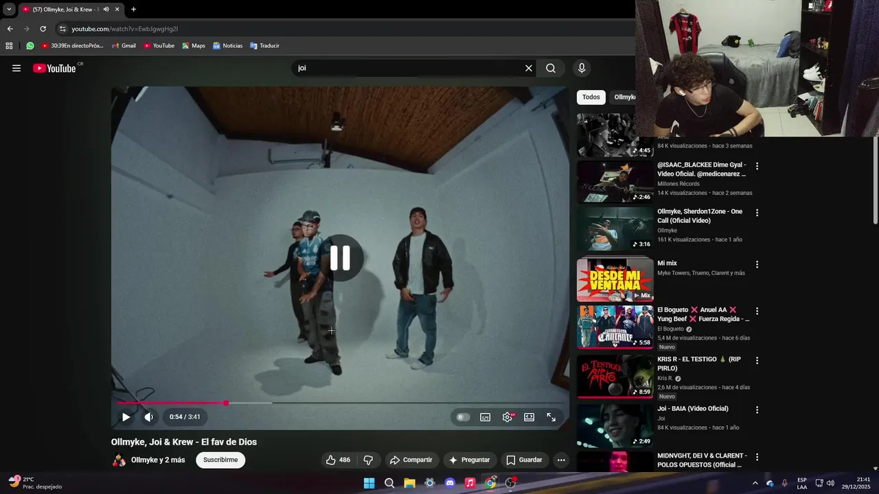The height and width of the screenshot is (494, 879).
Task: Open Windows taskbar search
Action: tap(389, 483)
